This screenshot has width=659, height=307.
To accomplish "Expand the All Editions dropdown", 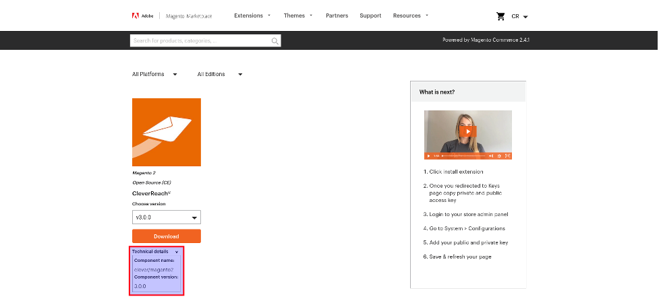I will [x=220, y=74].
